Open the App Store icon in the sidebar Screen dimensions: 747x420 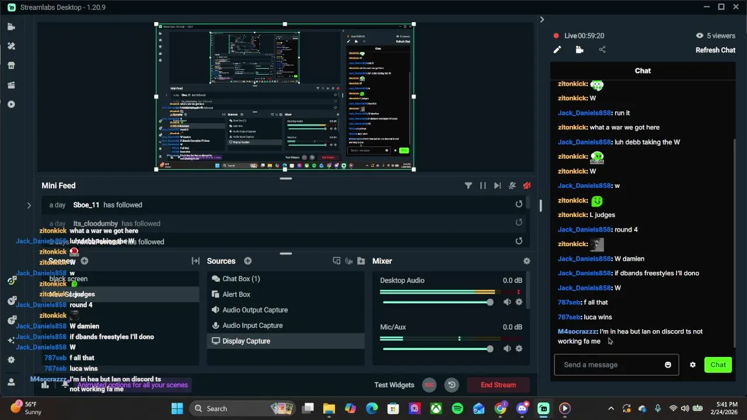pos(11,65)
